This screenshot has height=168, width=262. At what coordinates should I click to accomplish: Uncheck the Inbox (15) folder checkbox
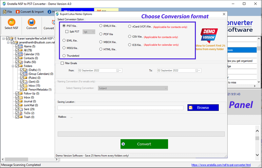point(22,85)
